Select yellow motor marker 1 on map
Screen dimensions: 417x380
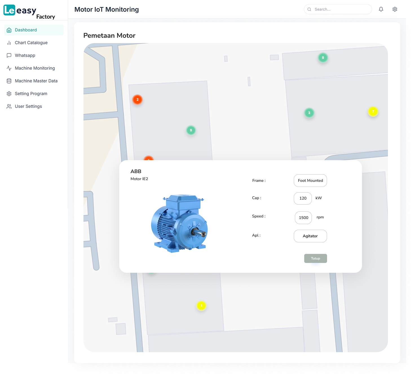[x=201, y=306]
